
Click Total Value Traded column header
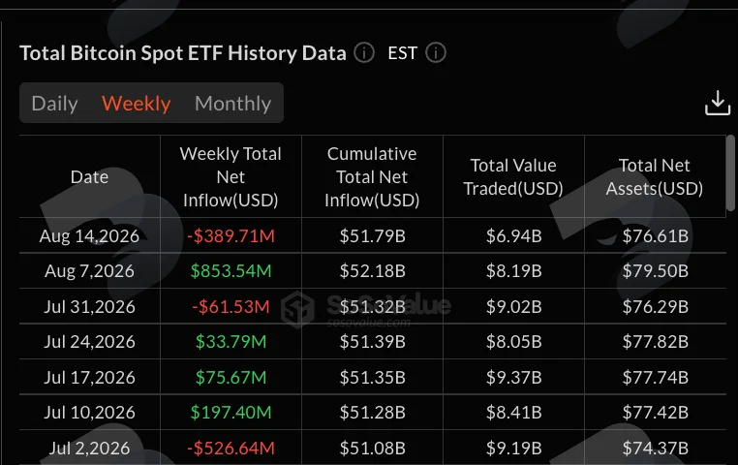[x=513, y=177]
